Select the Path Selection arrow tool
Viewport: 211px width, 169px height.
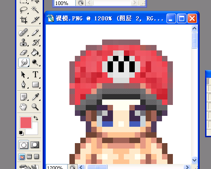[x=24, y=75]
